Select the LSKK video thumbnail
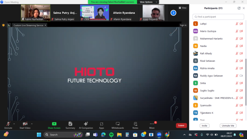 click(95, 13)
